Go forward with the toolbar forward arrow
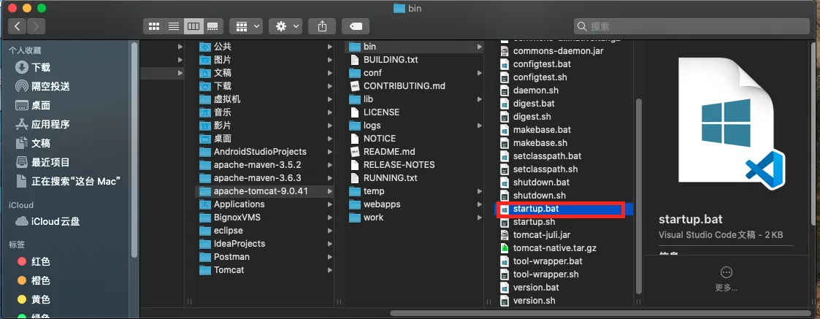The width and height of the screenshot is (820, 319). point(36,26)
